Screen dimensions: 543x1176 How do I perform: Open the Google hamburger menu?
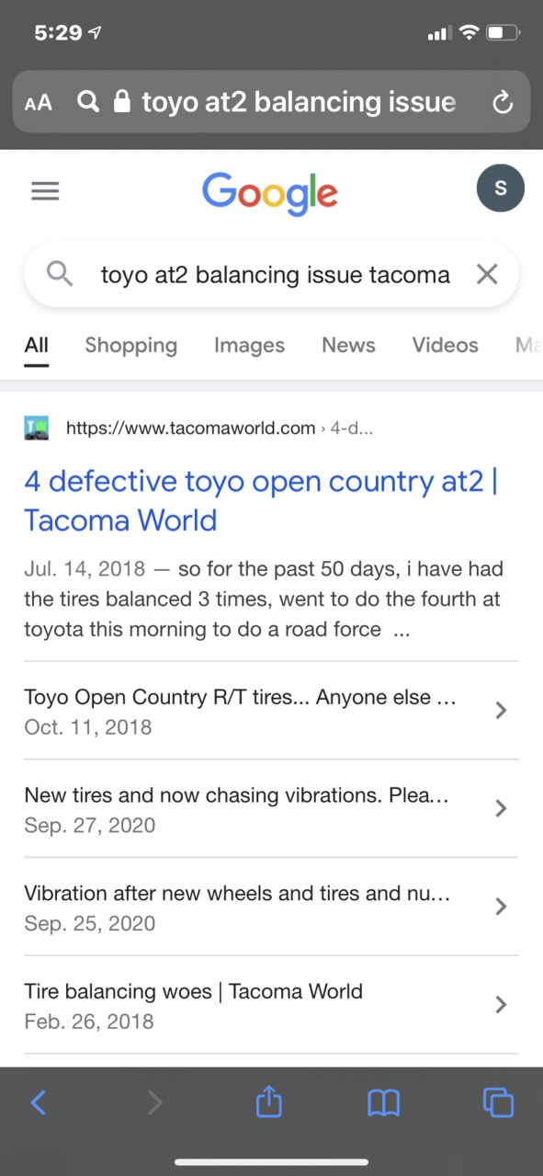click(45, 190)
